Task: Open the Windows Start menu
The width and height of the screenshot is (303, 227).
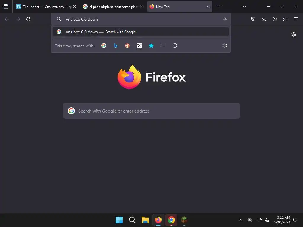Action: point(119,220)
